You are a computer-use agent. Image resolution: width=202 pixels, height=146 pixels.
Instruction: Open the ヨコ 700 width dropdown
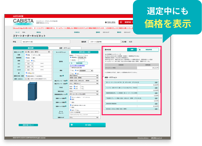tap(29, 64)
